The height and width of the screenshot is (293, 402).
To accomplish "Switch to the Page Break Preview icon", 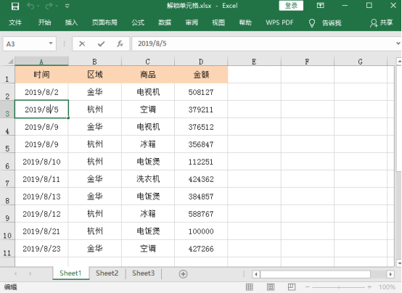I will pyautogui.click(x=292, y=287).
